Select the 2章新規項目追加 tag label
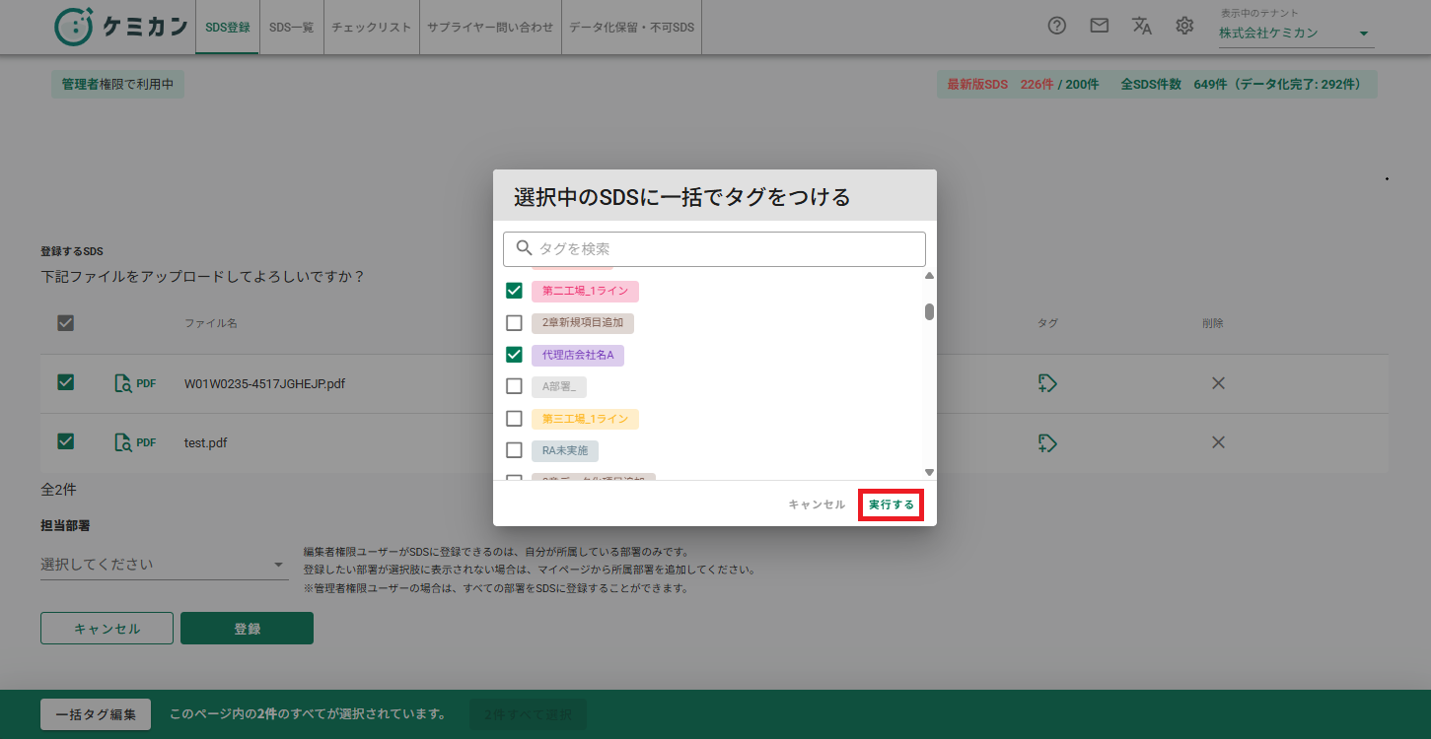The width and height of the screenshot is (1431, 739). [x=583, y=322]
